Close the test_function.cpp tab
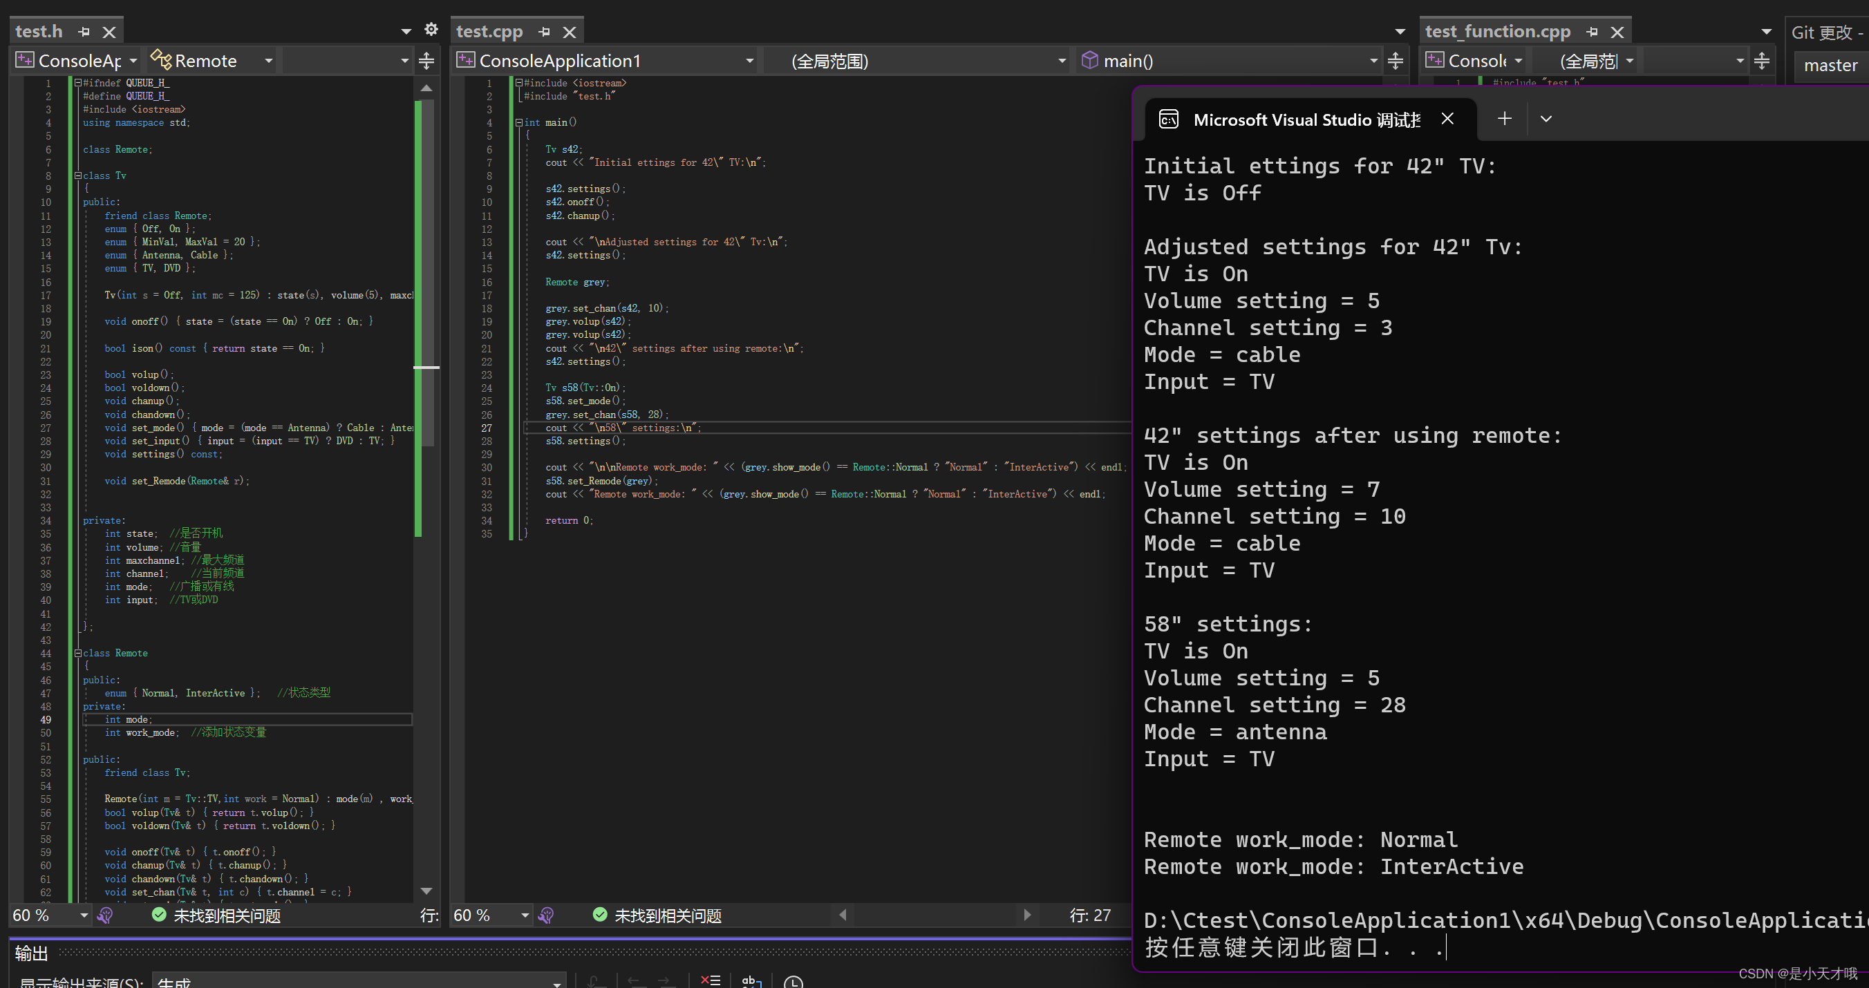This screenshot has height=988, width=1869. click(1617, 32)
